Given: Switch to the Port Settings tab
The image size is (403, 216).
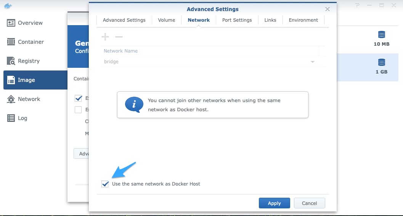Looking at the screenshot, I should (237, 20).
